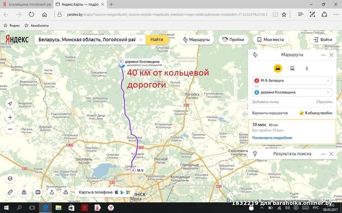This screenshot has height=213, width=342.
Task: Close the Маршруты panel
Action: tap(331, 55)
